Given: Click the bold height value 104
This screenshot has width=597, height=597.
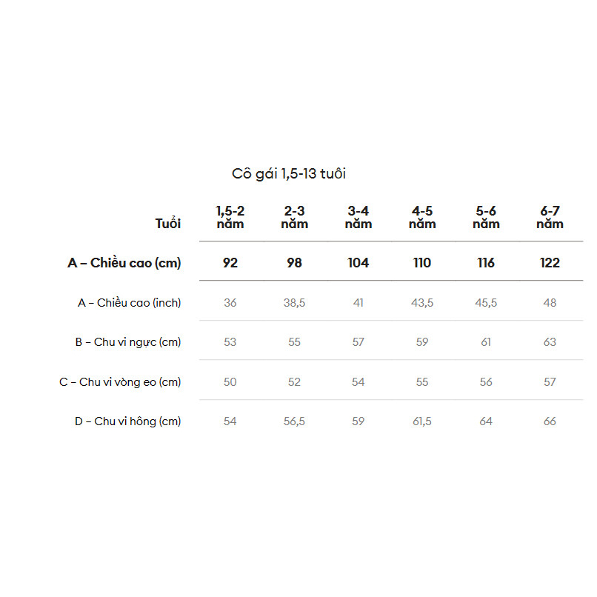Looking at the screenshot, I should coord(358,263).
